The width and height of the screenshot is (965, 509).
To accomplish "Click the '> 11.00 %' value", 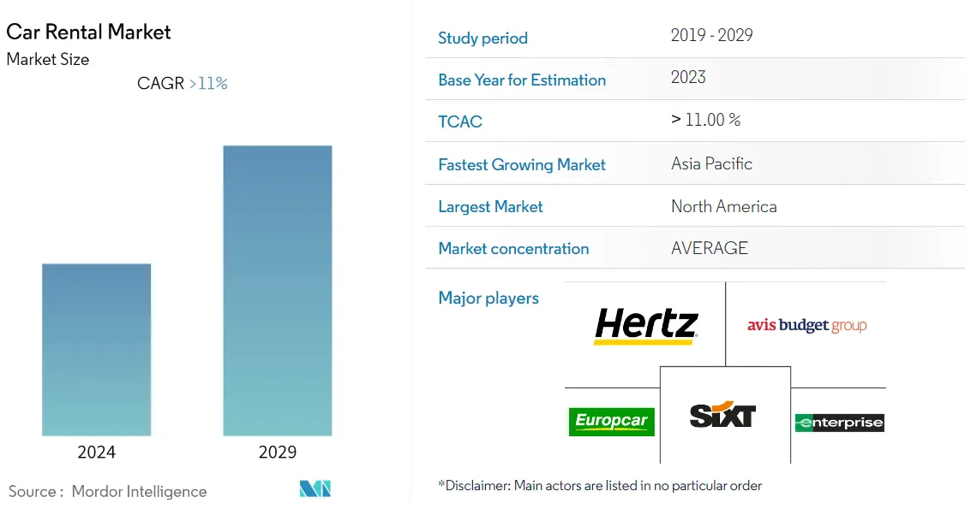I will (705, 120).
